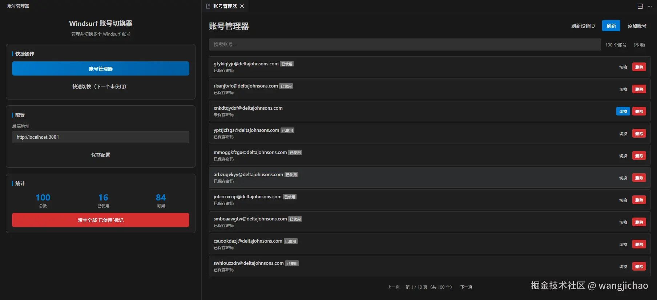657x300 pixels.
Task: Click the 添加账号 button
Action: click(x=637, y=26)
